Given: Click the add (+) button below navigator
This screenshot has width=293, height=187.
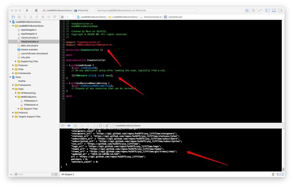Looking at the screenshot, I should [11, 174].
